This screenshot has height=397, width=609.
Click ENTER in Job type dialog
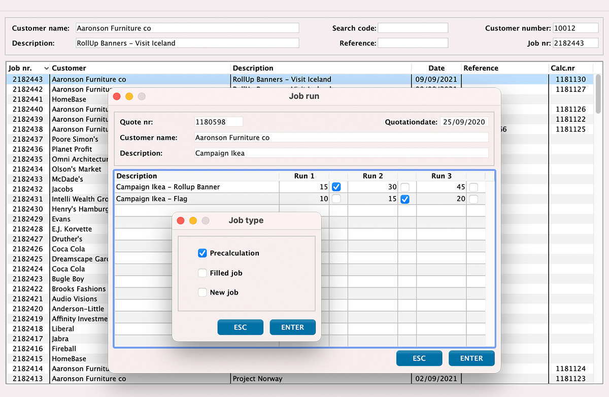pos(293,327)
